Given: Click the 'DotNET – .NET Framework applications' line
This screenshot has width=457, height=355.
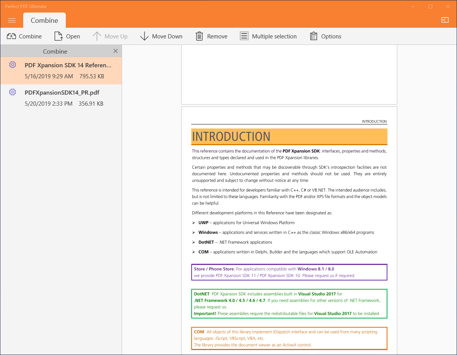Looking at the screenshot, I should (x=232, y=242).
